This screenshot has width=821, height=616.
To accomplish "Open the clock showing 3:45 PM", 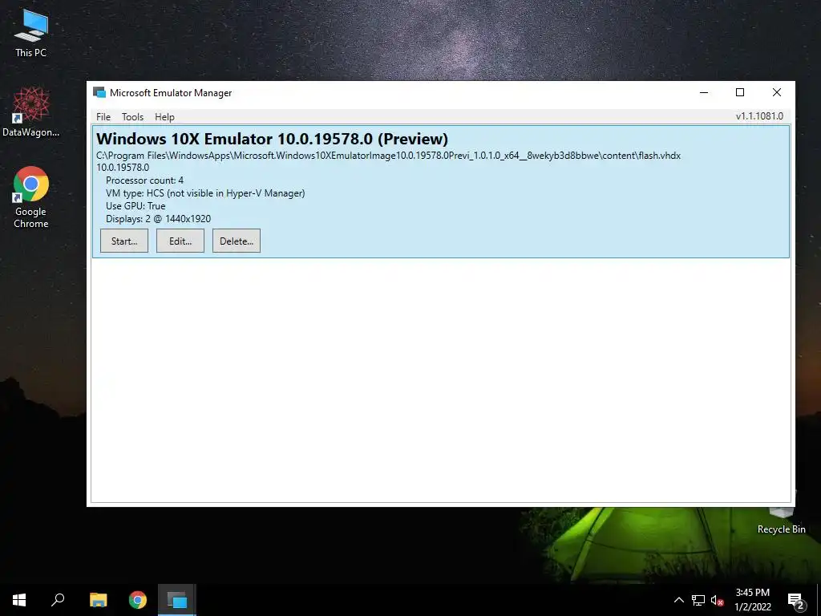I will click(x=752, y=600).
